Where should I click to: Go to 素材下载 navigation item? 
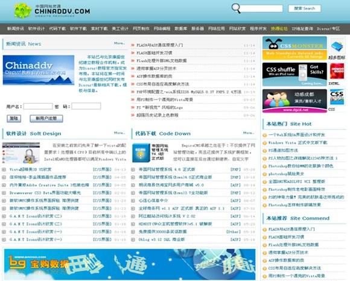pyautogui.click(x=100, y=28)
